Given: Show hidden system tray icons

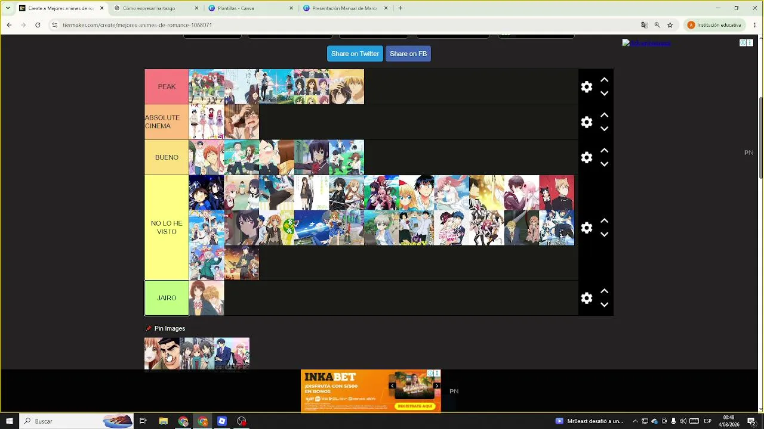Looking at the screenshot, I should coord(635,421).
